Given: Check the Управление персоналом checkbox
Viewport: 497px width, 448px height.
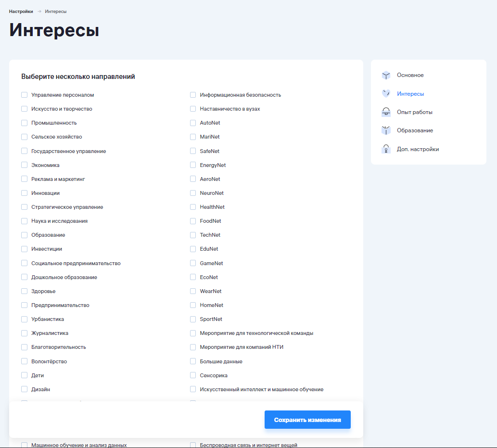Looking at the screenshot, I should point(25,95).
